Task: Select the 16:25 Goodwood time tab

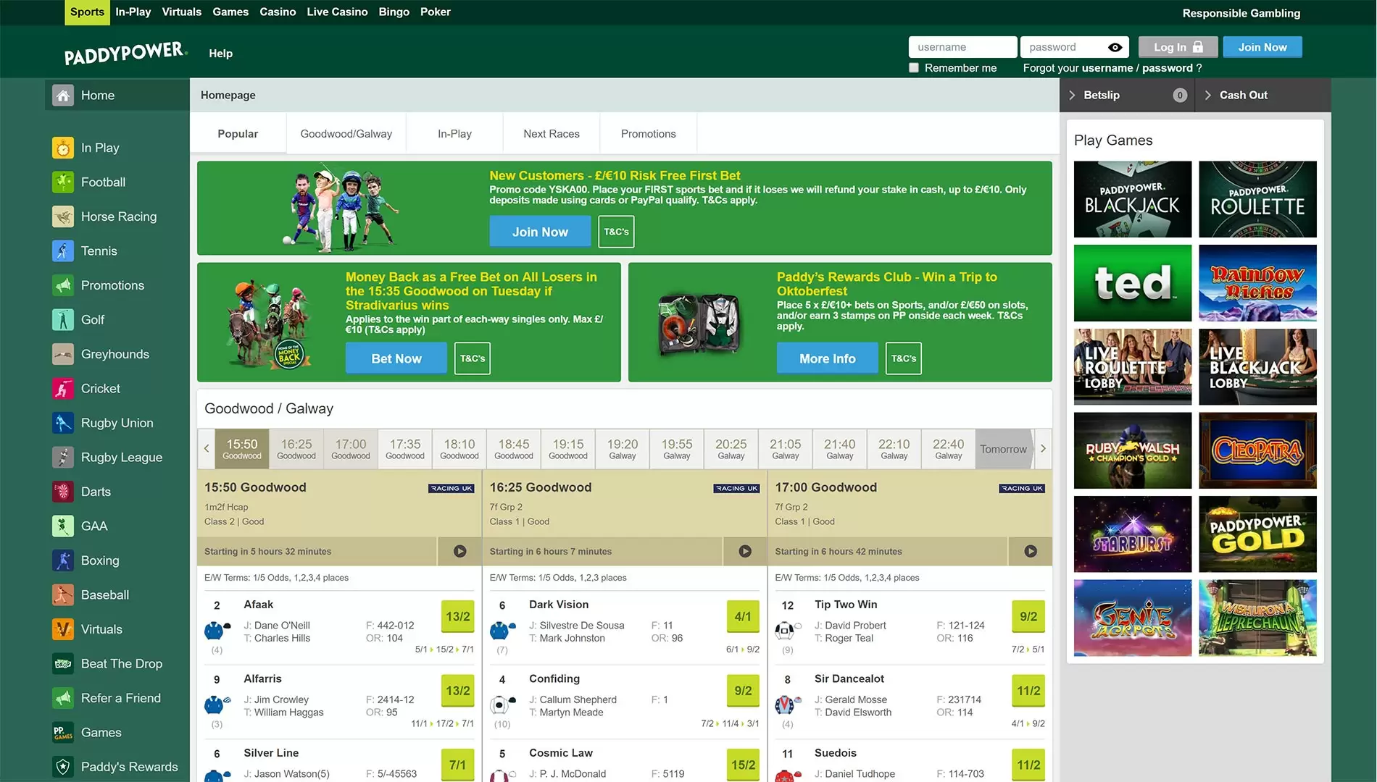Action: click(296, 449)
